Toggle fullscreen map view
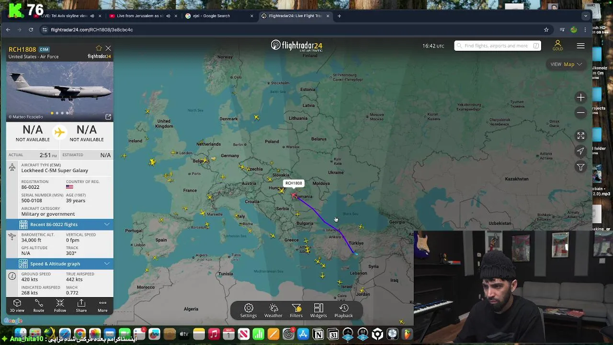 point(580,136)
